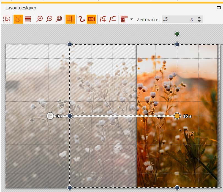Toggle the camera pan mode button
Screen dimensions: 223x192
pyautogui.click(x=91, y=19)
